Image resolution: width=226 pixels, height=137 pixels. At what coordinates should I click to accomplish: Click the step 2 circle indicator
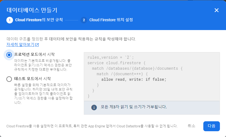[x=84, y=20]
